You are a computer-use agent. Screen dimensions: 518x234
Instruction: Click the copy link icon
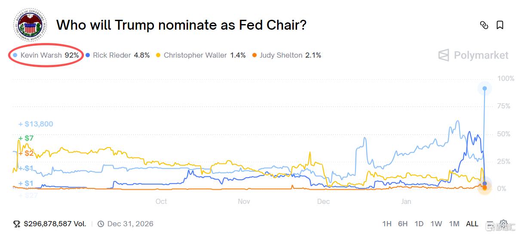(484, 25)
